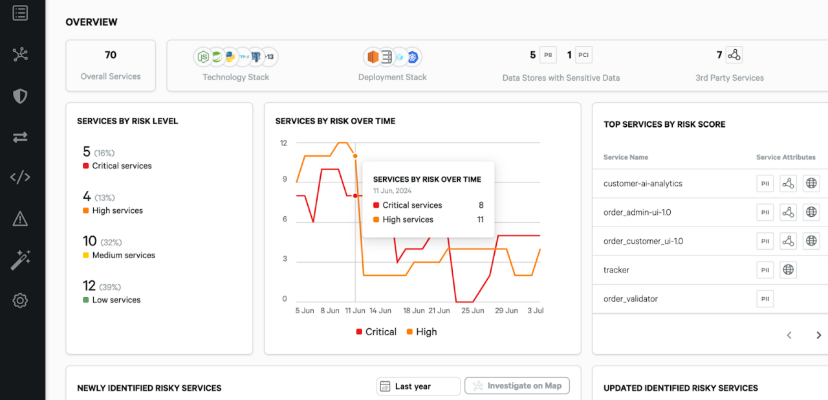The height and width of the screenshot is (400, 828).
Task: Click PII attribute for customer-ai-analytics
Action: click(x=765, y=184)
